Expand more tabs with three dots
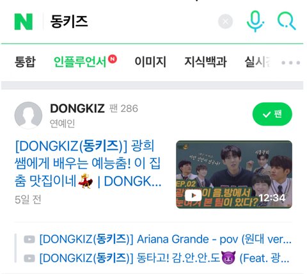The image size is (307, 274). point(291,63)
